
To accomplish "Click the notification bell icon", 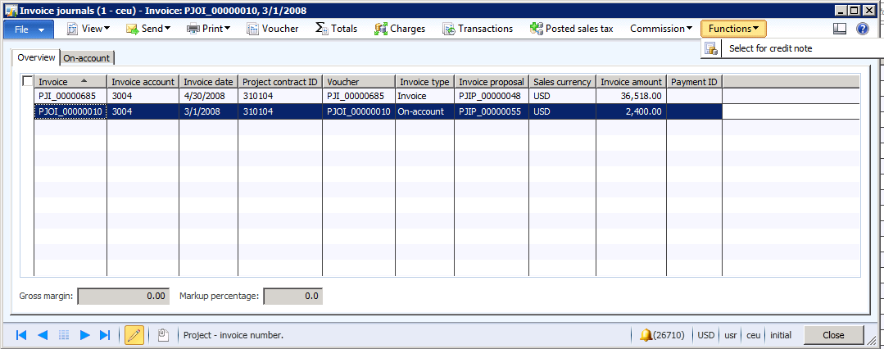I will click(x=646, y=335).
